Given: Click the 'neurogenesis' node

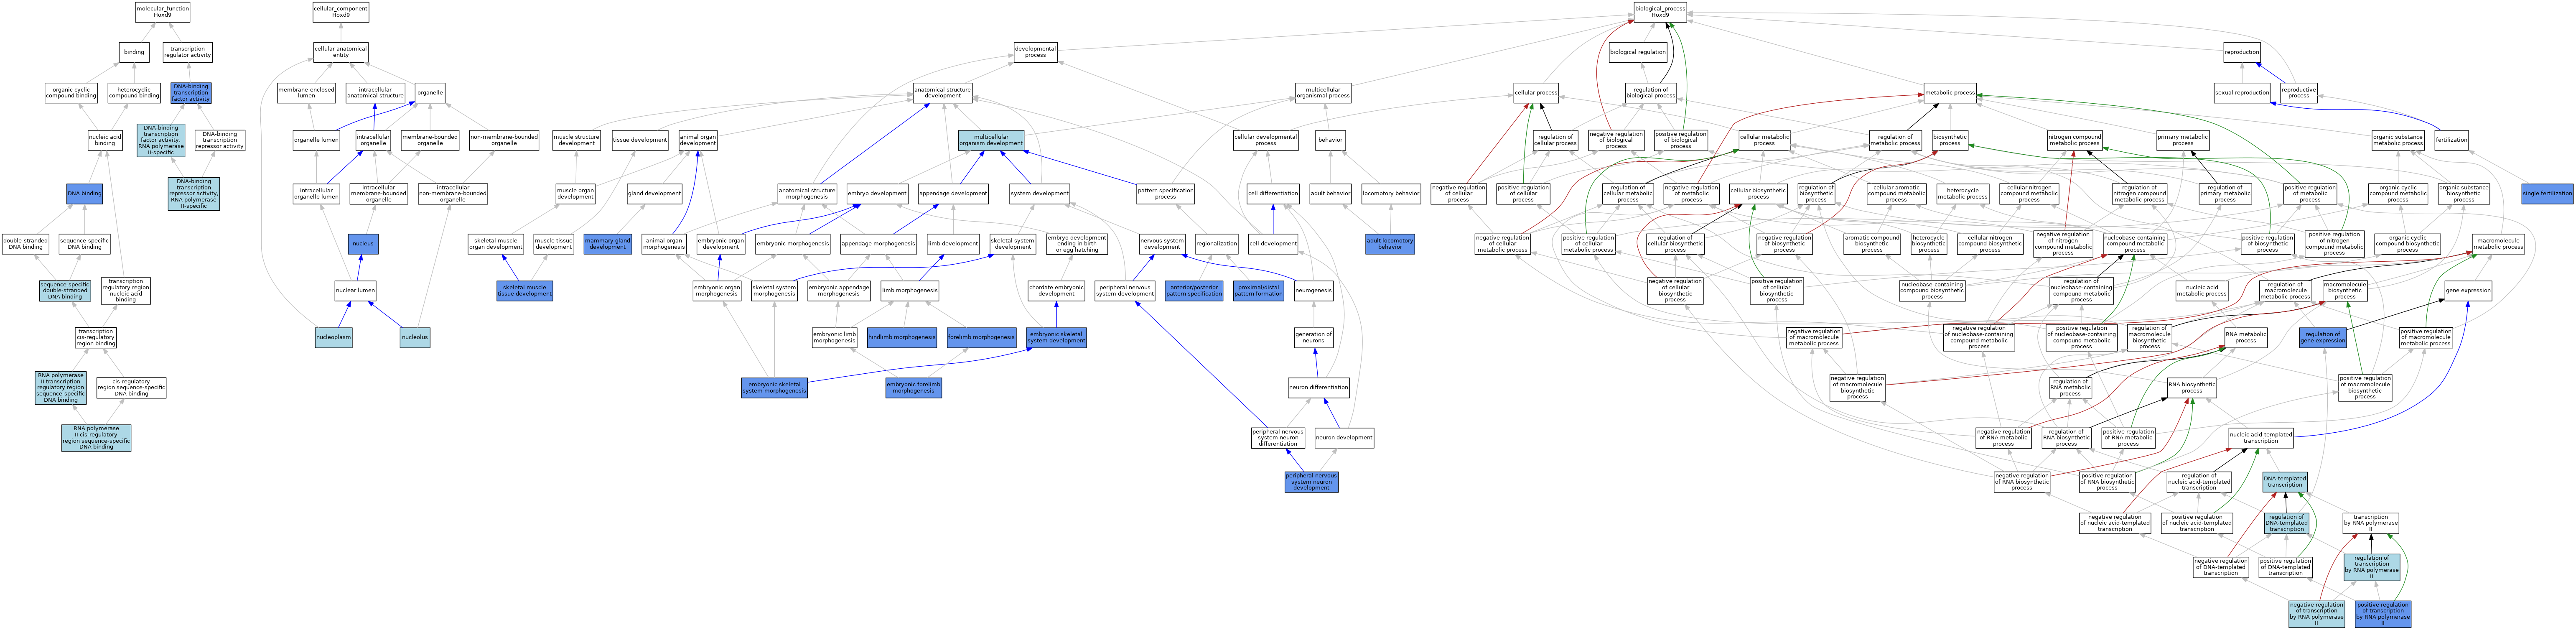Looking at the screenshot, I should (1313, 291).
